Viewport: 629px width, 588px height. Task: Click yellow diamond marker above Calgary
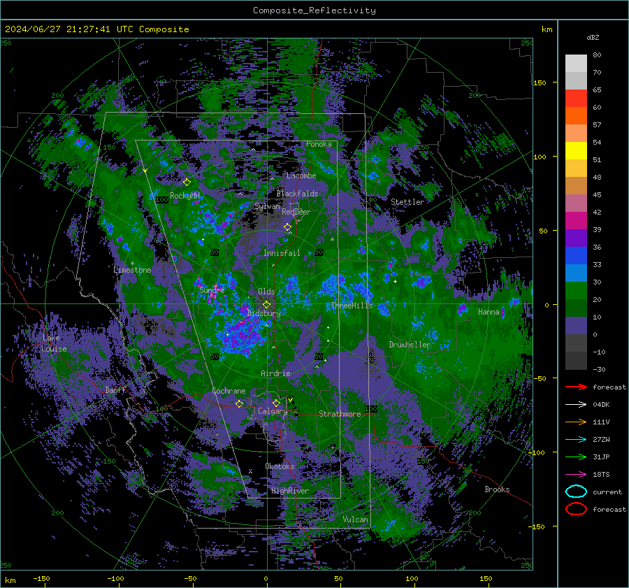coord(276,403)
